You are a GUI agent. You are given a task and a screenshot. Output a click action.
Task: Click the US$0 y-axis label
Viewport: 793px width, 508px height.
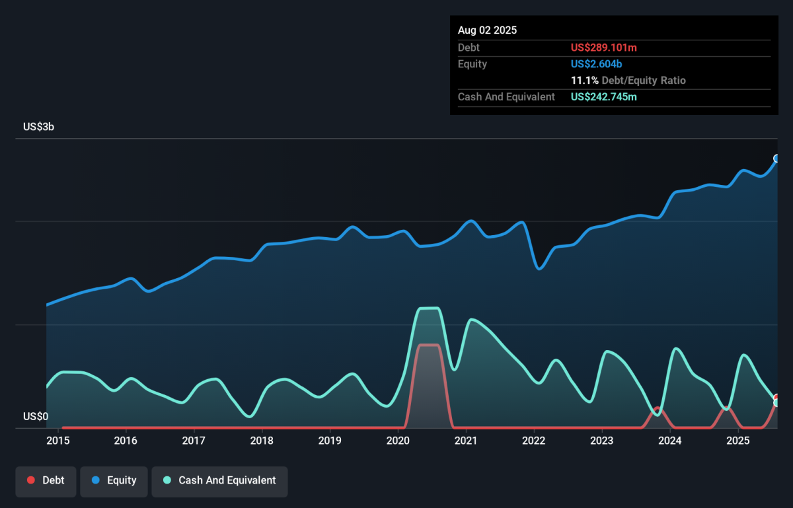[36, 416]
